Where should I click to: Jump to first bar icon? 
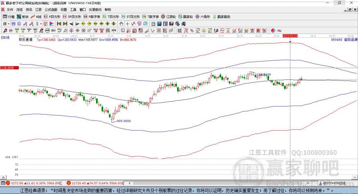click(59, 23)
